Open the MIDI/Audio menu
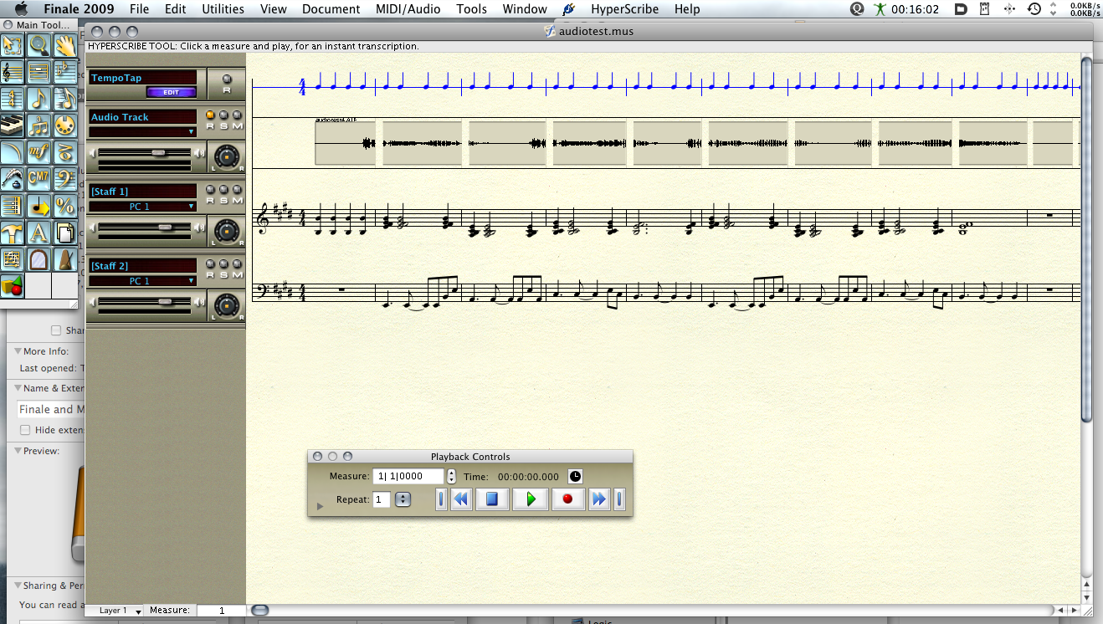1103x624 pixels. [408, 9]
